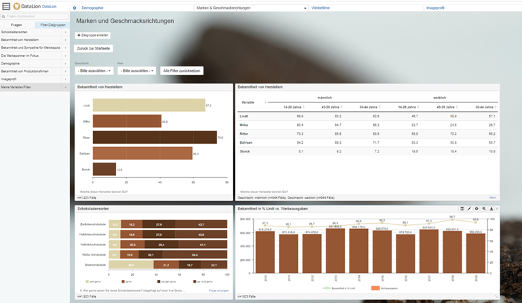Click the table view icon in Werbeausgaben chart
The width and height of the screenshot is (522, 303).
pyautogui.click(x=462, y=209)
